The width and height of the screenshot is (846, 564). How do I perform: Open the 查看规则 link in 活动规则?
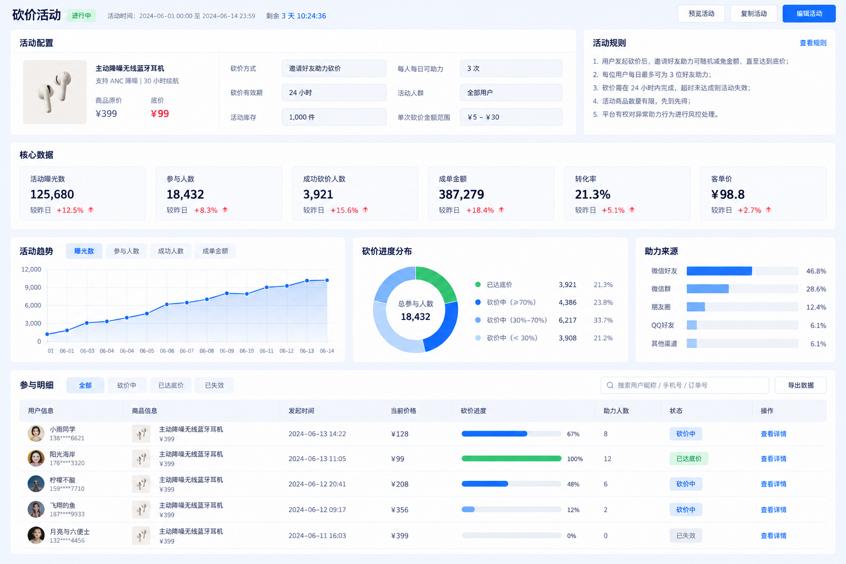tap(813, 43)
